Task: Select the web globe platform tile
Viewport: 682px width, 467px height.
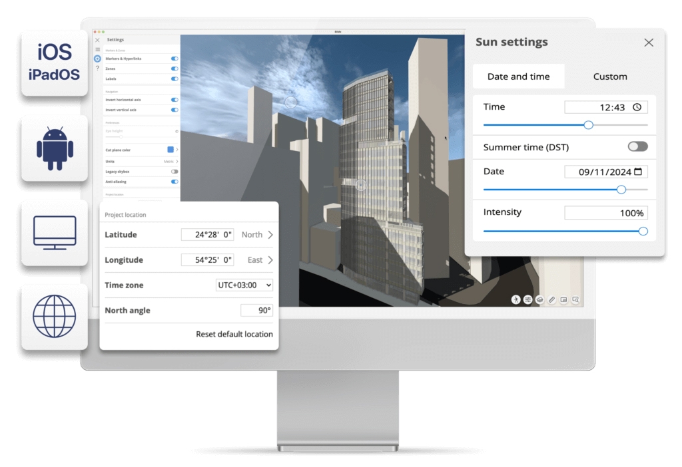Action: click(x=55, y=317)
